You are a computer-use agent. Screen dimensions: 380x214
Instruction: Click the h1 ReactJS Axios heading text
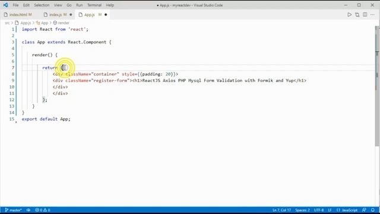[218, 81]
